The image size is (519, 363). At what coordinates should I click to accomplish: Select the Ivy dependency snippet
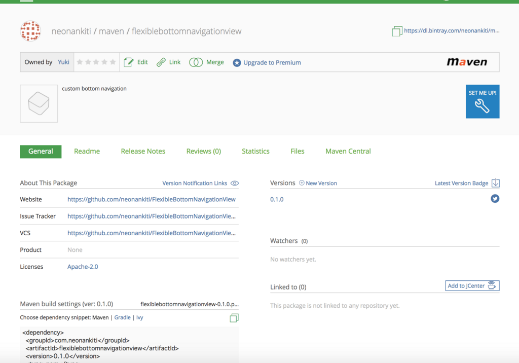(x=140, y=317)
